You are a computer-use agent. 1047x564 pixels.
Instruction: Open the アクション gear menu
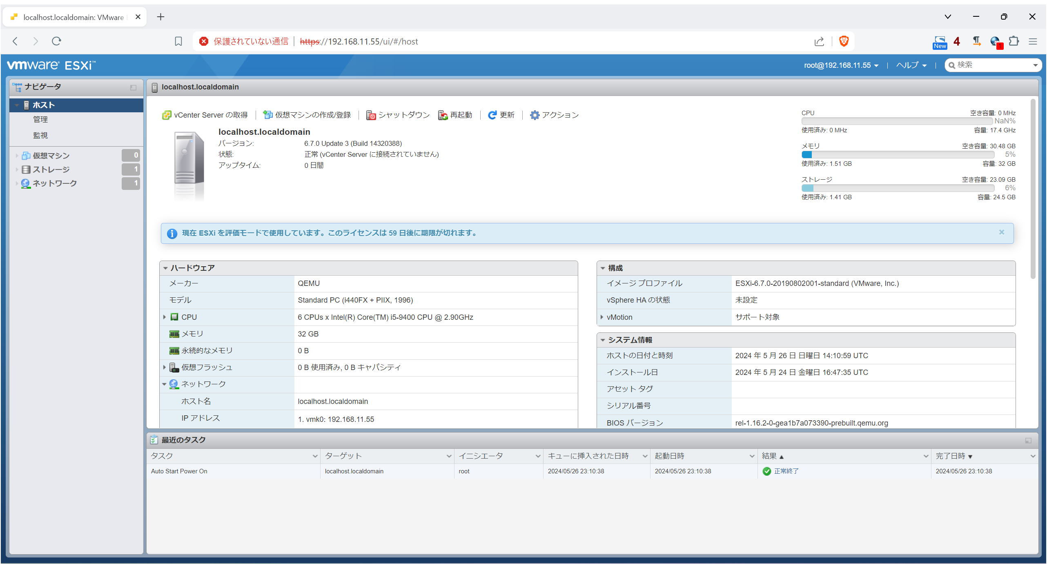554,115
